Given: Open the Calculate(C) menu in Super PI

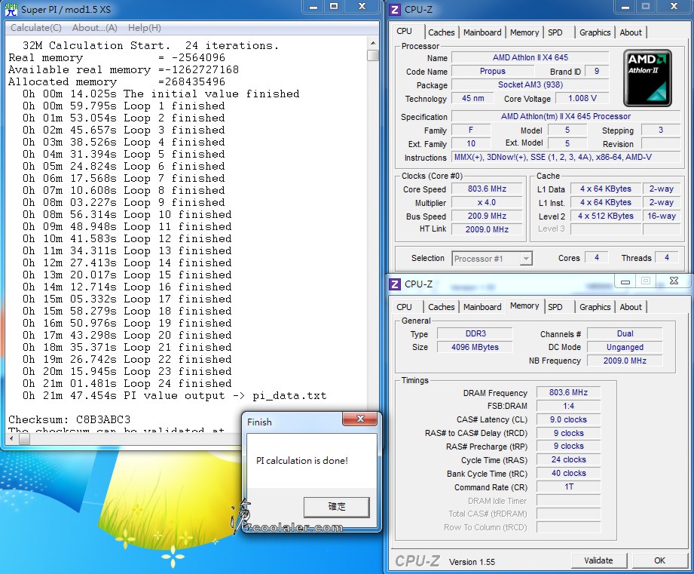Looking at the screenshot, I should point(36,28).
